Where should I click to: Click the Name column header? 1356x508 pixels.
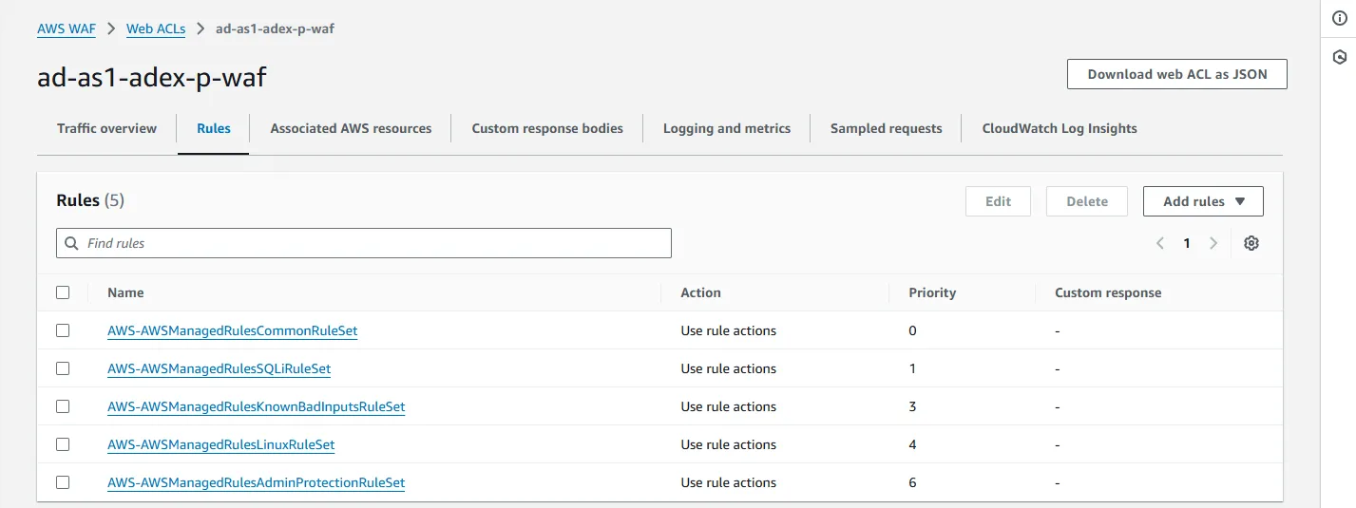pyautogui.click(x=125, y=292)
